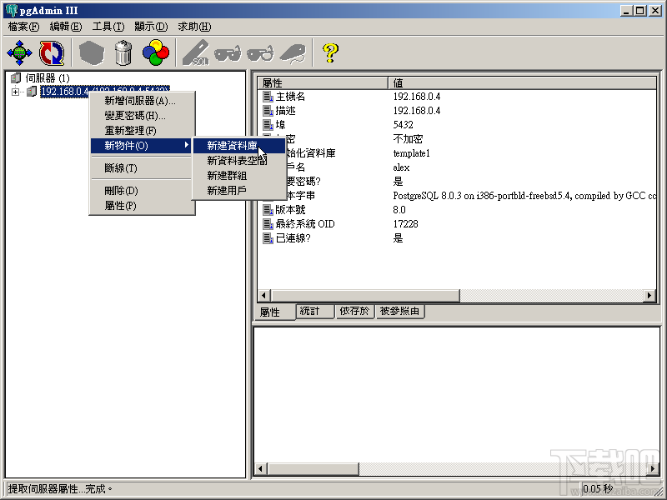This screenshot has width=667, height=500.
Task: Open the 新物件 submenu arrow
Action: coord(188,146)
